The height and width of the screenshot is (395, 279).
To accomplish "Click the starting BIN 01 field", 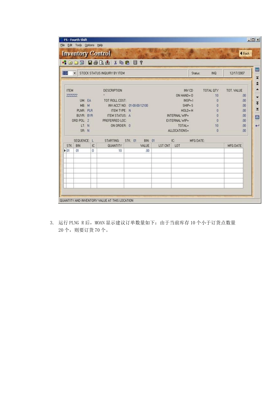I will click(x=153, y=141).
